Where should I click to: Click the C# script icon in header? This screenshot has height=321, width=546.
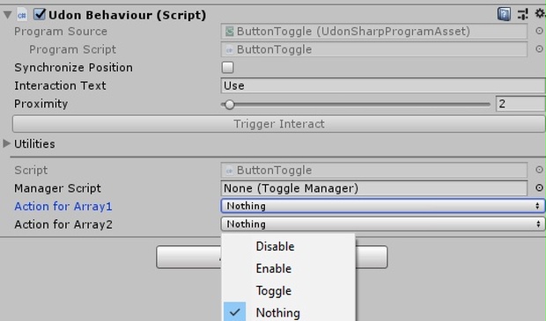[22, 15]
